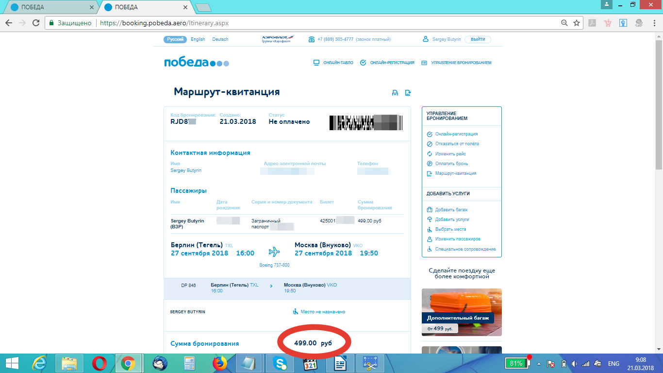
Task: Open Изменить пассажиров in the sidebar
Action: point(457,239)
